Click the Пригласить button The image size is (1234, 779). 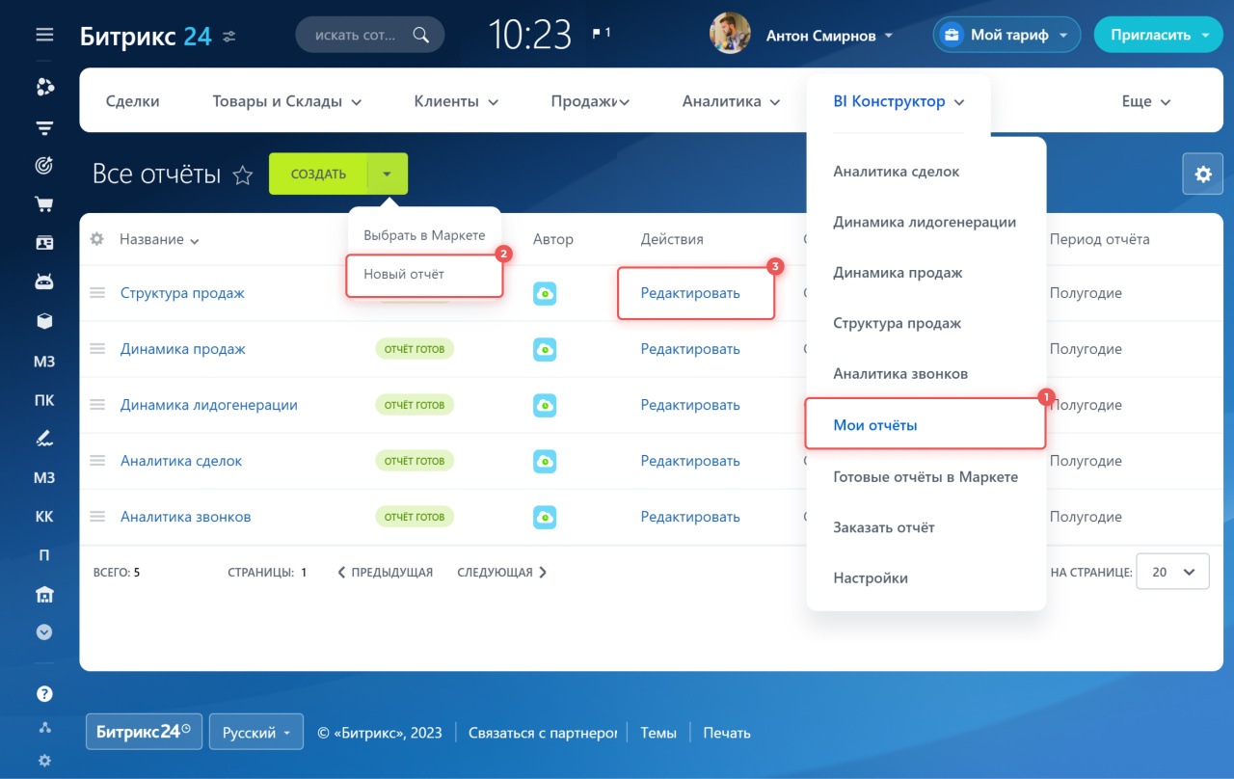pyautogui.click(x=1157, y=36)
